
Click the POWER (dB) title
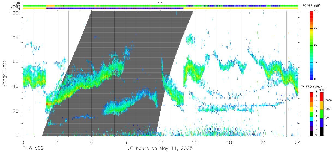click(311, 6)
